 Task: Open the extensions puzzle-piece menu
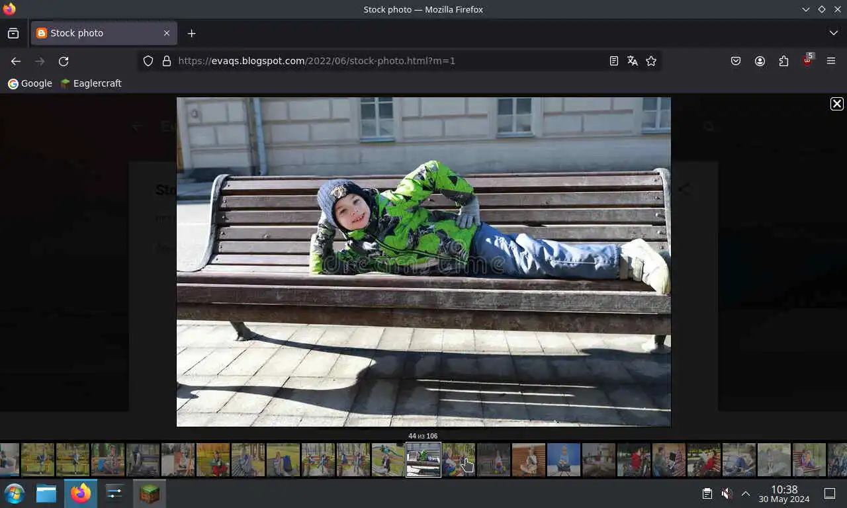pyautogui.click(x=783, y=61)
